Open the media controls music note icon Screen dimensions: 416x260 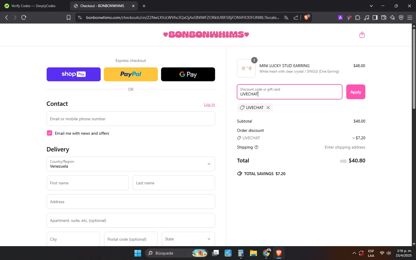(367, 17)
